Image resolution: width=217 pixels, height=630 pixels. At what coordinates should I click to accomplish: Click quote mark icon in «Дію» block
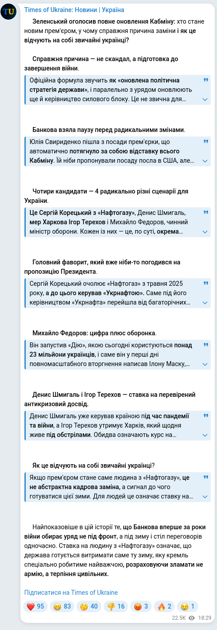point(205,345)
